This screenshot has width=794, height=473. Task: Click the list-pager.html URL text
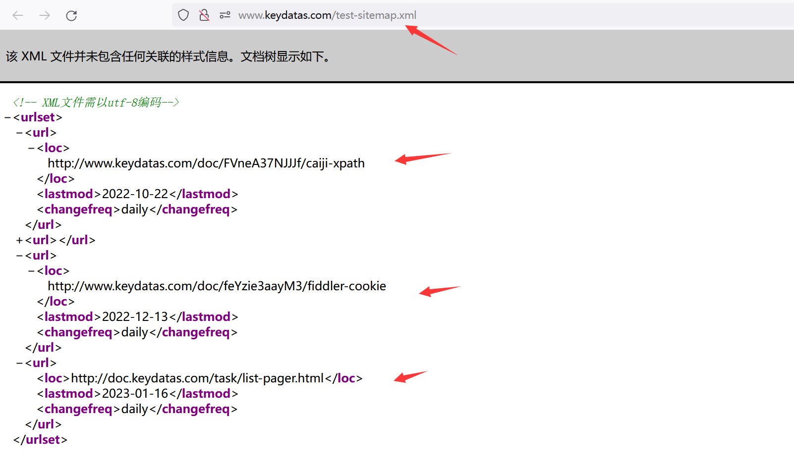coord(197,378)
